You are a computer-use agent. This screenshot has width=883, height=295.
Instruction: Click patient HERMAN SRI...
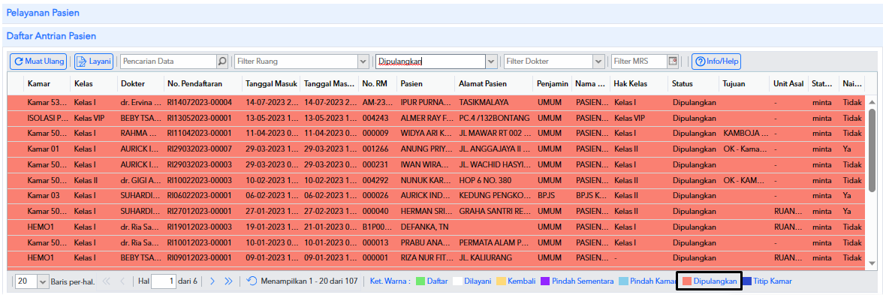426,211
